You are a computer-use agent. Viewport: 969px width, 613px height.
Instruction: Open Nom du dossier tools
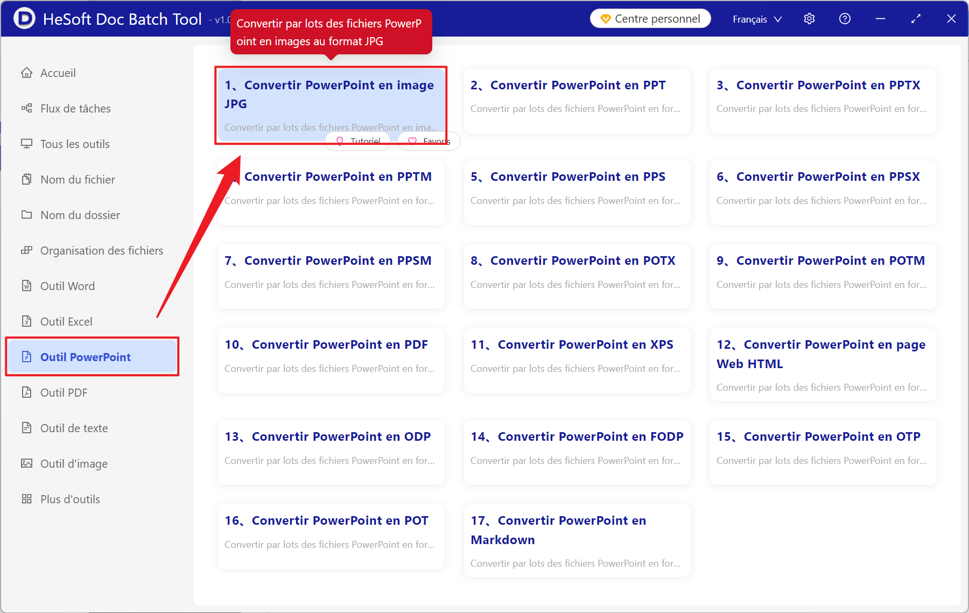(x=92, y=215)
